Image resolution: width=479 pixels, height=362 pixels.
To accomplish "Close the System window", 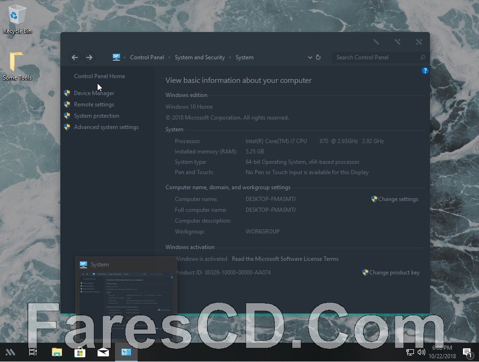I will pos(419,42).
